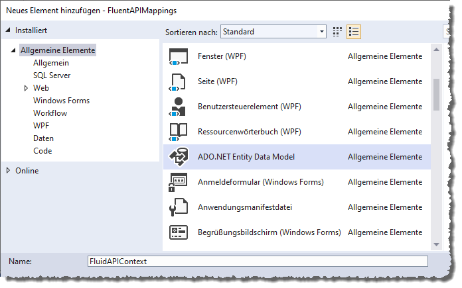Click the Seite (WPF) page icon

click(179, 81)
